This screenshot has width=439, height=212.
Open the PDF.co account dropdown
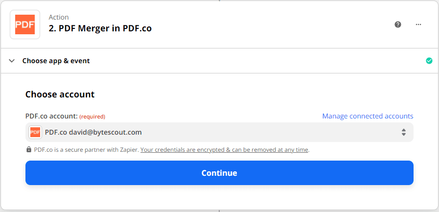coord(219,132)
